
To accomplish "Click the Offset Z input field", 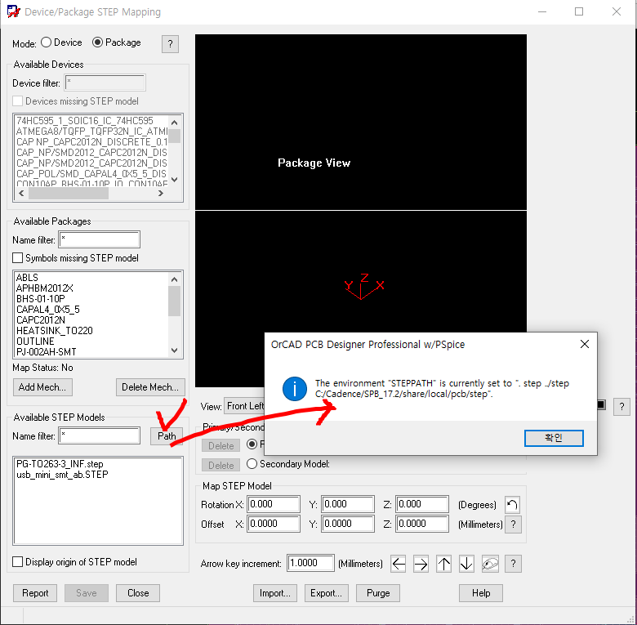I will 422,524.
